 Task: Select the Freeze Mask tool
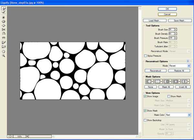(4, 42)
